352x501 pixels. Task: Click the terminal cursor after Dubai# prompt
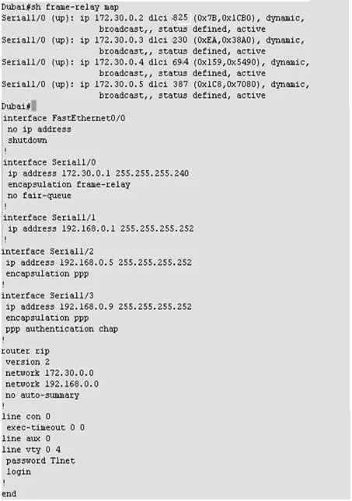click(x=34, y=106)
